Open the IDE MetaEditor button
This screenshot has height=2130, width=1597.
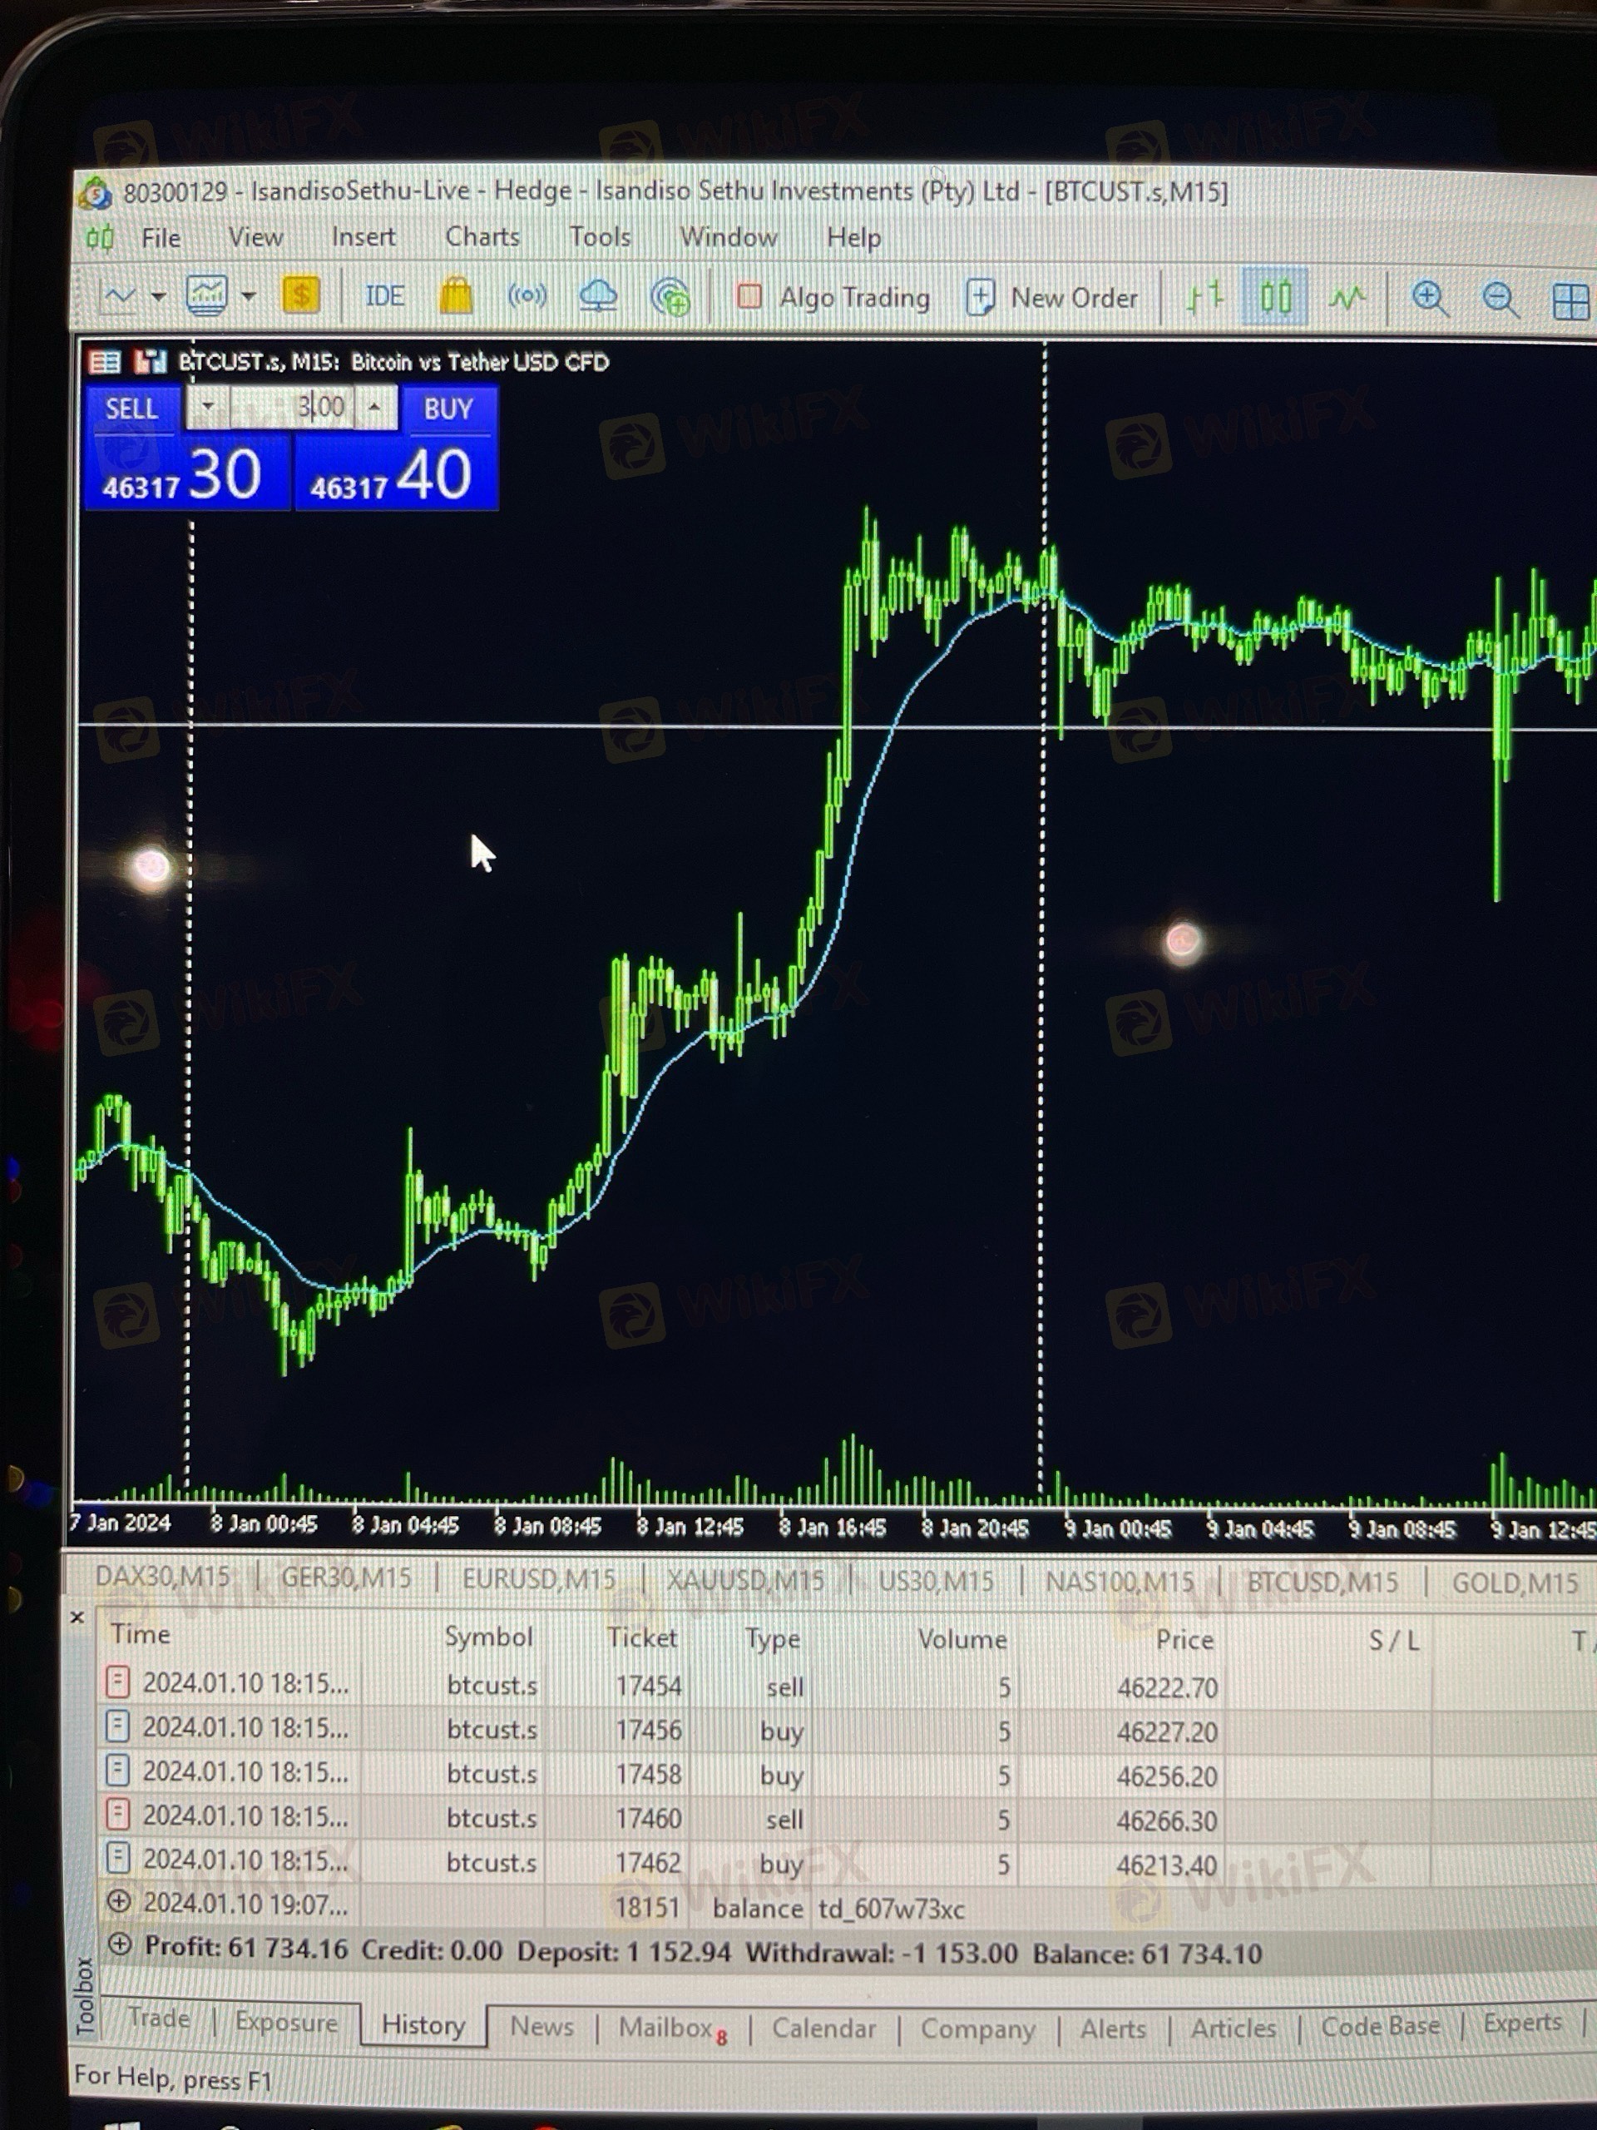384,296
